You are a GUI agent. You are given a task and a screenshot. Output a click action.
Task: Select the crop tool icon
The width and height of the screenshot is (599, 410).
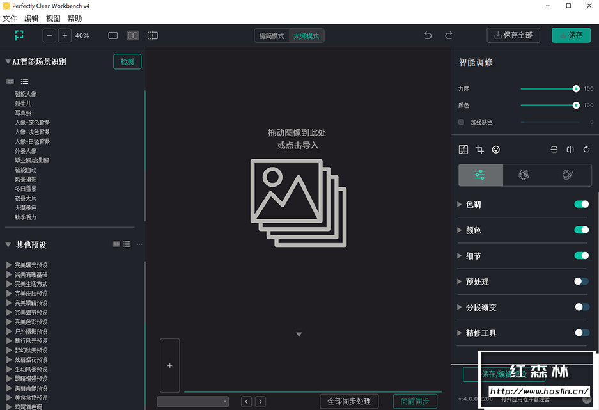[x=480, y=150]
